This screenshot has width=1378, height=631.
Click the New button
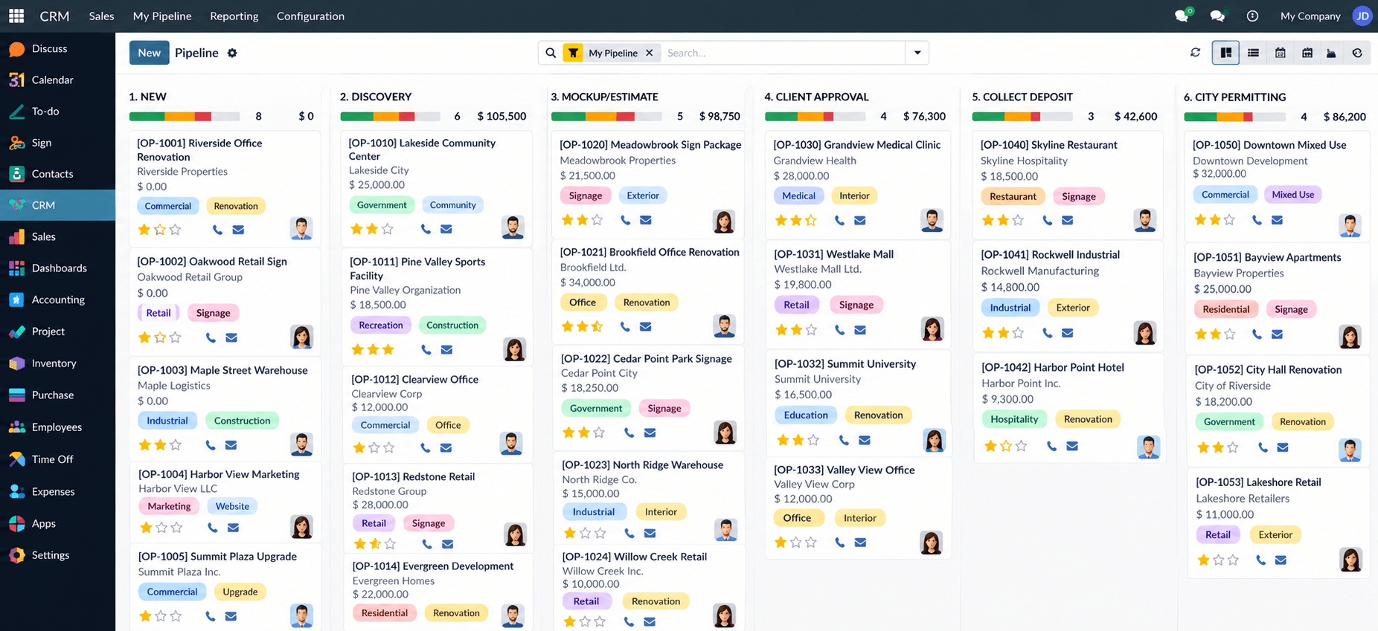point(149,53)
